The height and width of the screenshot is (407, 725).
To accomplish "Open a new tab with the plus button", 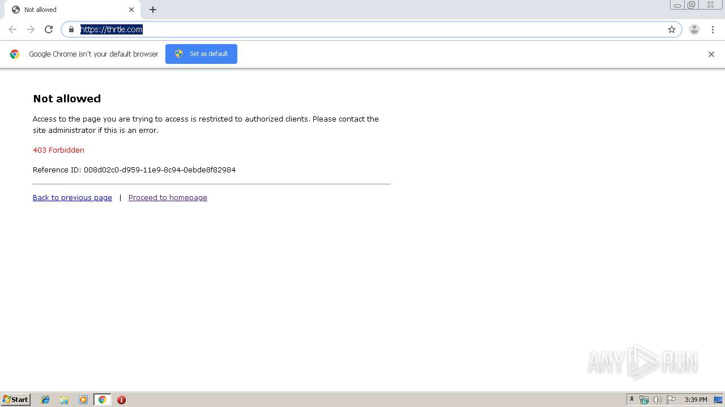I will pos(153,10).
